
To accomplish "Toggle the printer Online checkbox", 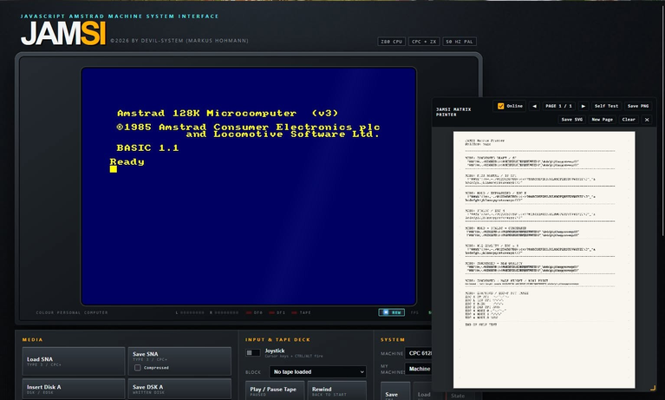I will tap(501, 106).
